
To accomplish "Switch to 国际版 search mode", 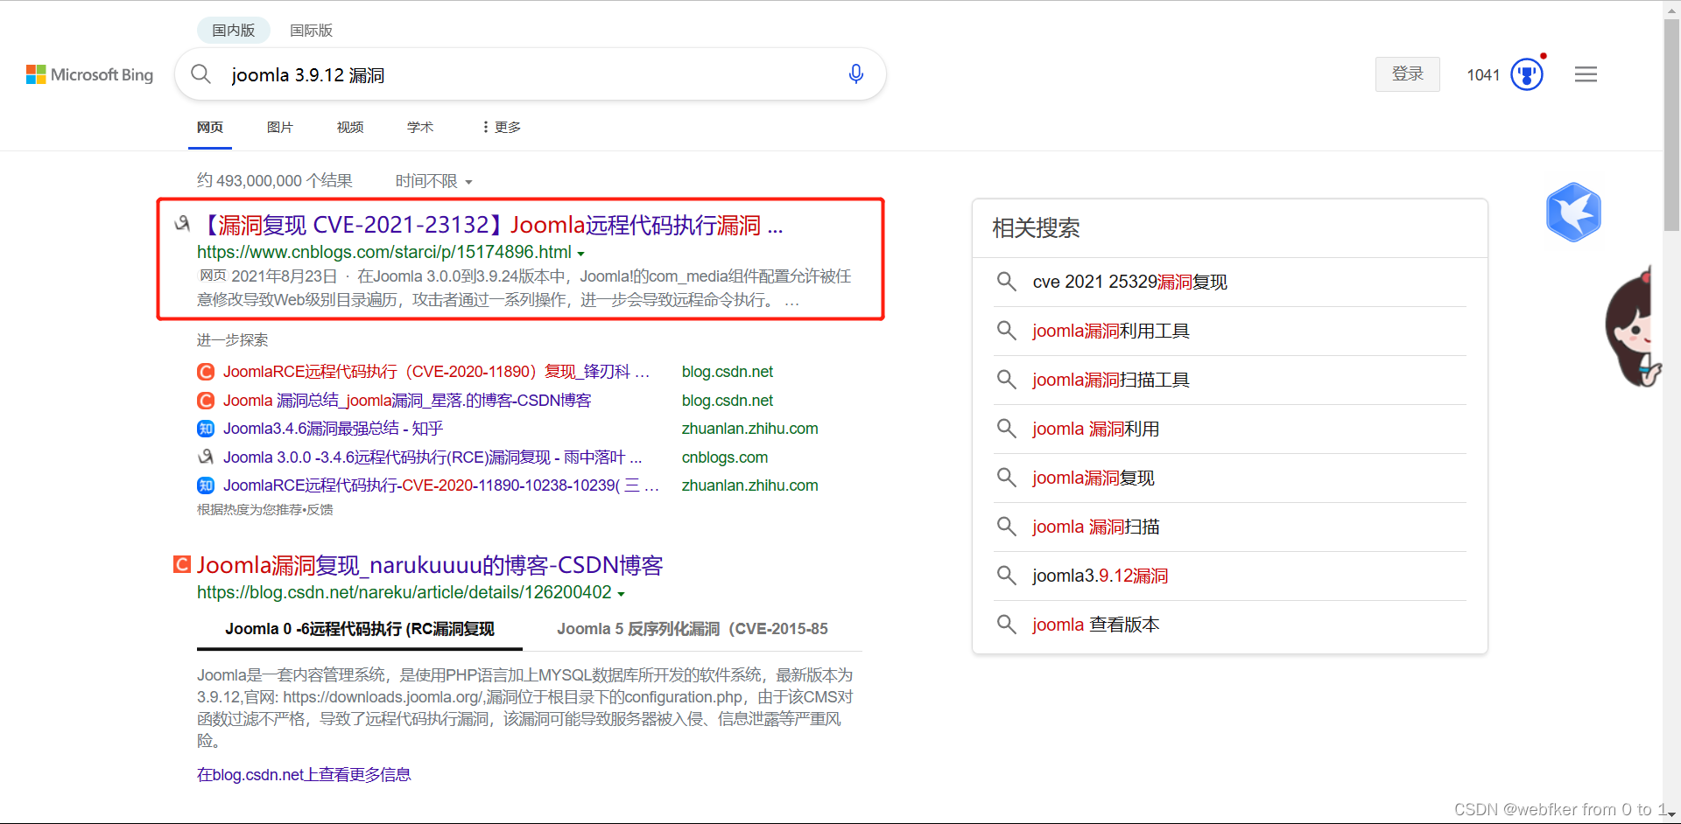I will coord(311,30).
